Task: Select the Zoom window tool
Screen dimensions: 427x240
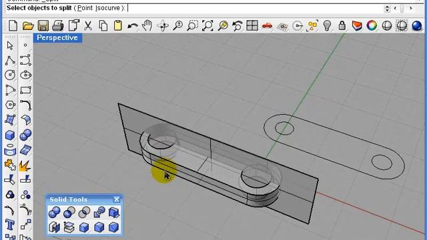Action: (x=193, y=26)
